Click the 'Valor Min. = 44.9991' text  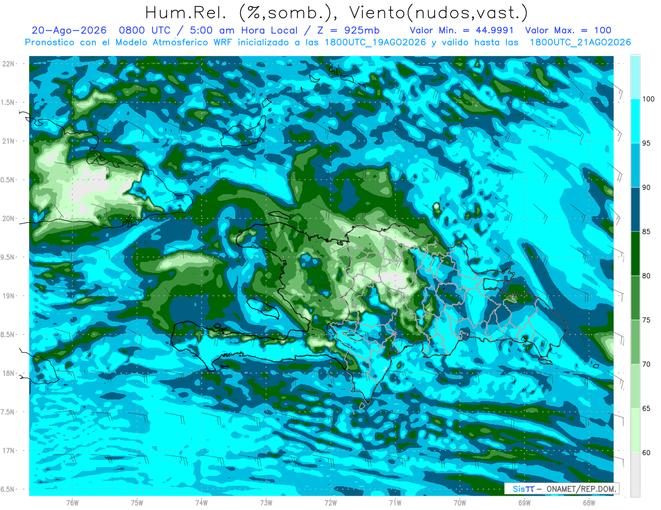(x=462, y=30)
